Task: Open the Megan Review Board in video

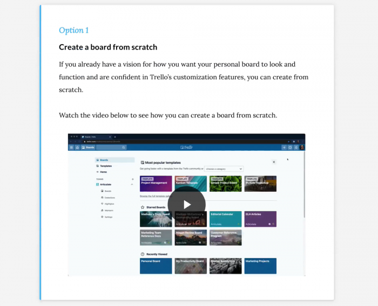Action: [191, 238]
